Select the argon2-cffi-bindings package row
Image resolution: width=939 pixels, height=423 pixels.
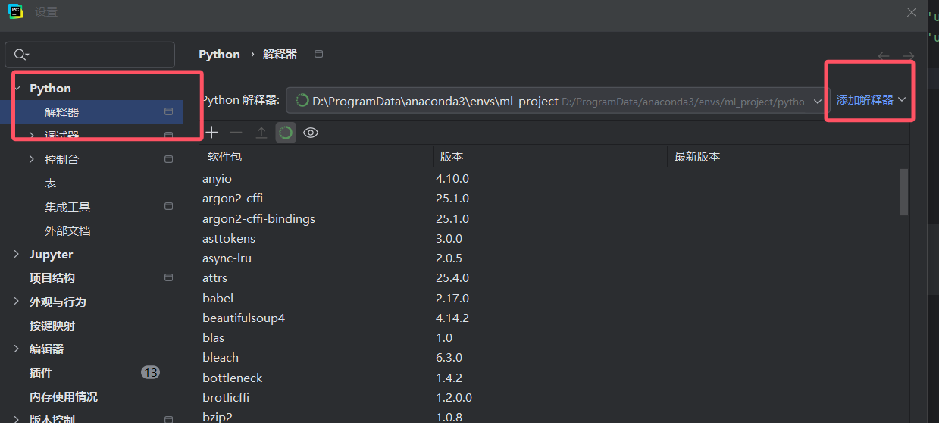tap(549, 218)
